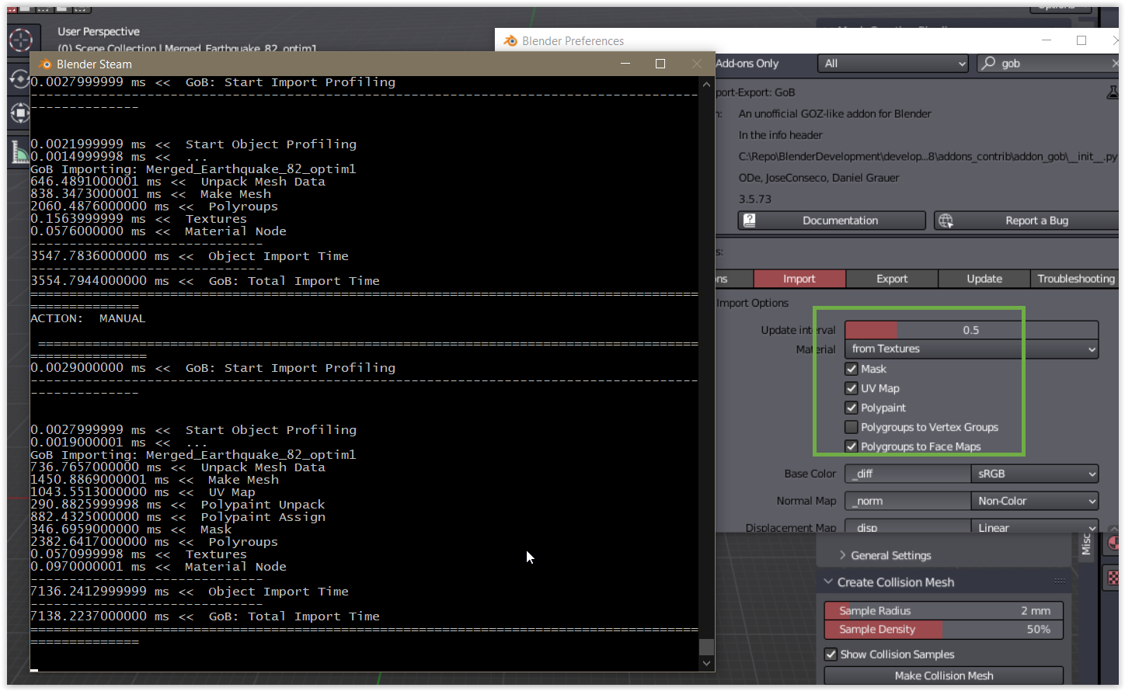Toggle the UV Map import checkbox
The image size is (1125, 691).
[852, 388]
